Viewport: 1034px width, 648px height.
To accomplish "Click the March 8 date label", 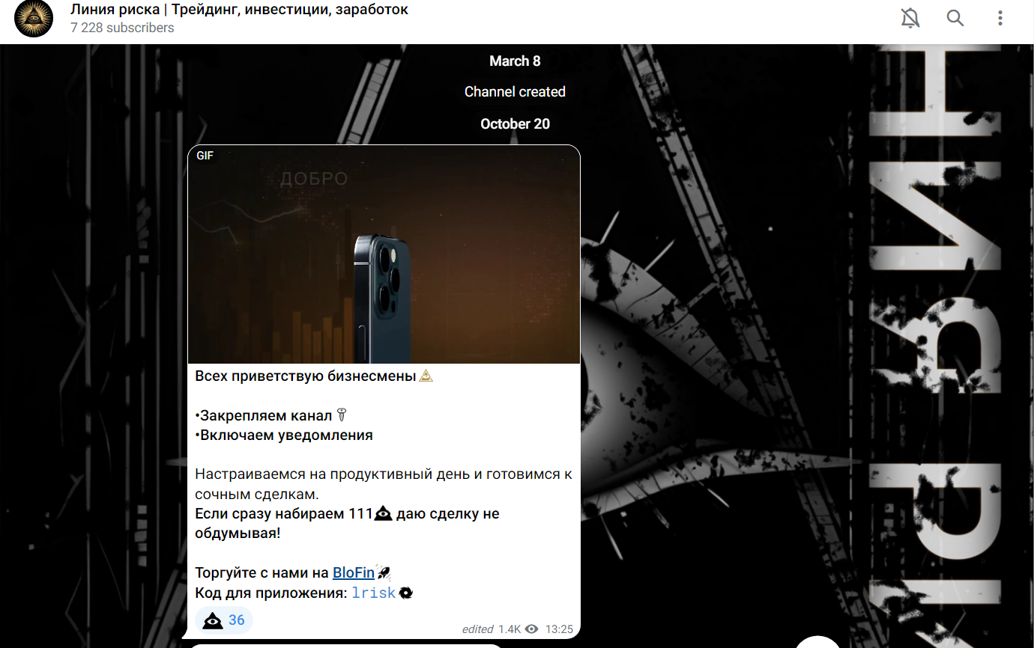I will click(x=515, y=61).
